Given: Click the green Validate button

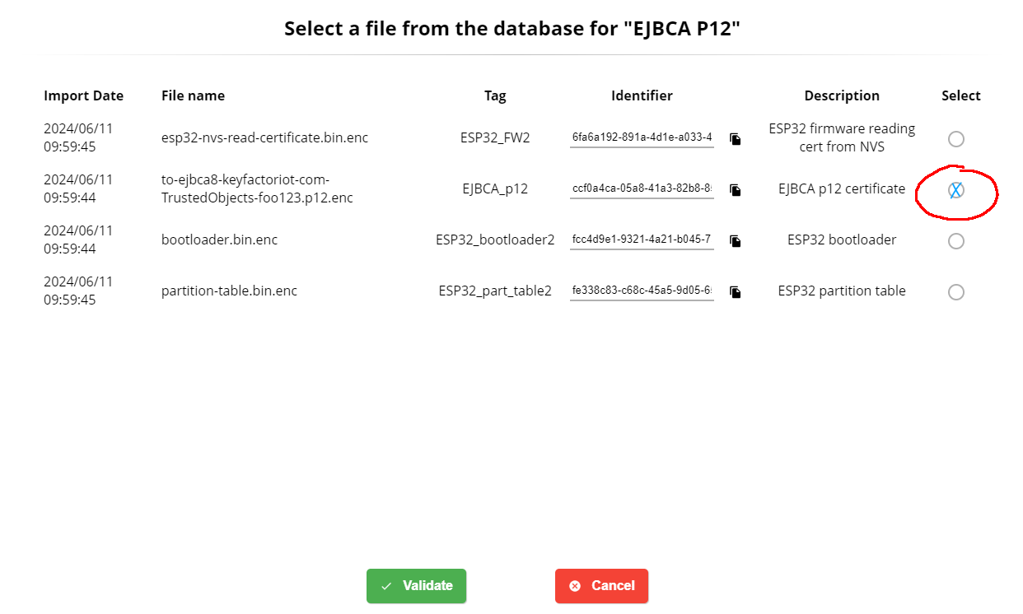Looking at the screenshot, I should (416, 586).
